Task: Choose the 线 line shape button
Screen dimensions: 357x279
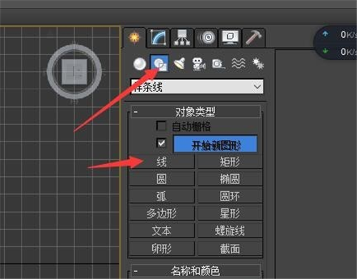Action: tap(162, 162)
